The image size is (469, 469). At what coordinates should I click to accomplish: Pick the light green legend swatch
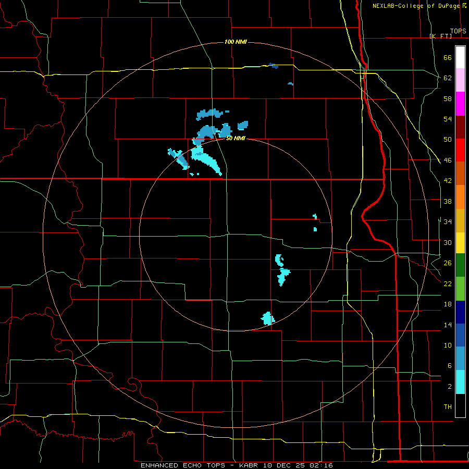pyautogui.click(x=460, y=289)
